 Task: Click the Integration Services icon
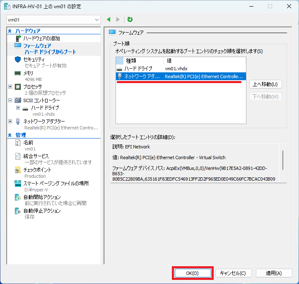coord(18,156)
